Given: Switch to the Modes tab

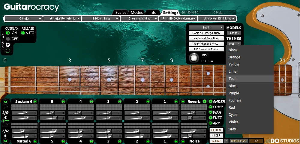Looking at the screenshot, I should click(137, 12).
